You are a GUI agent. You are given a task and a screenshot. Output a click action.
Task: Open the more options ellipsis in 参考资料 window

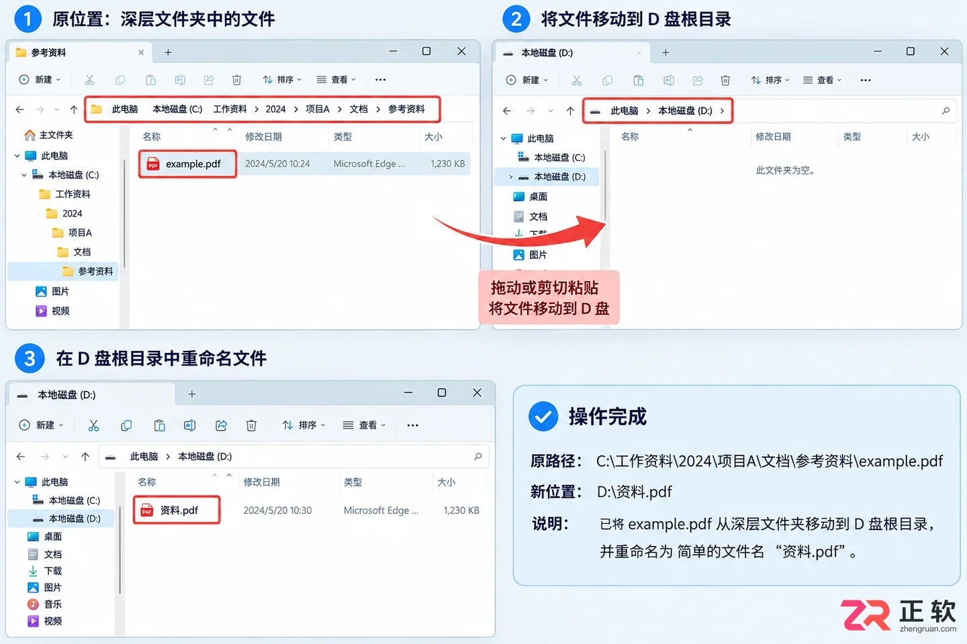click(381, 80)
